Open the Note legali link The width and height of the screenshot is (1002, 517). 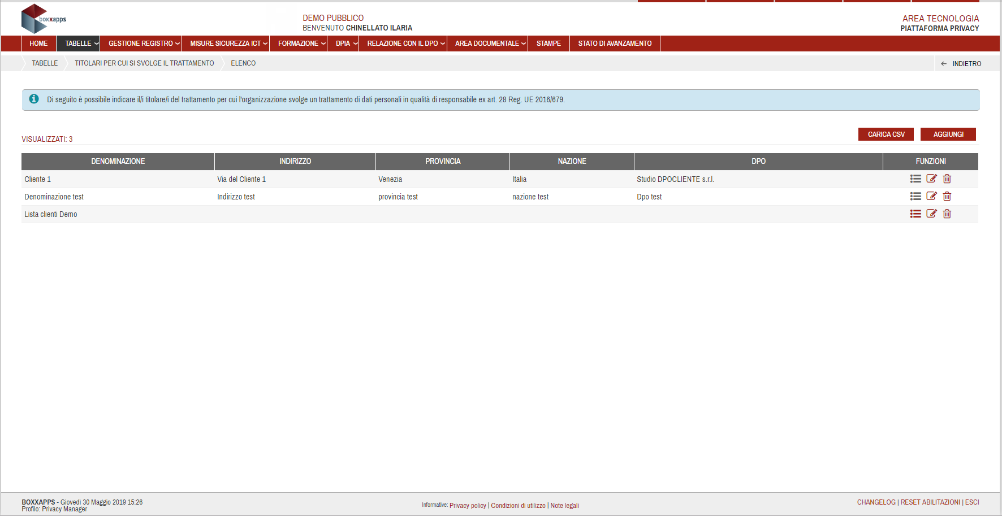point(564,506)
